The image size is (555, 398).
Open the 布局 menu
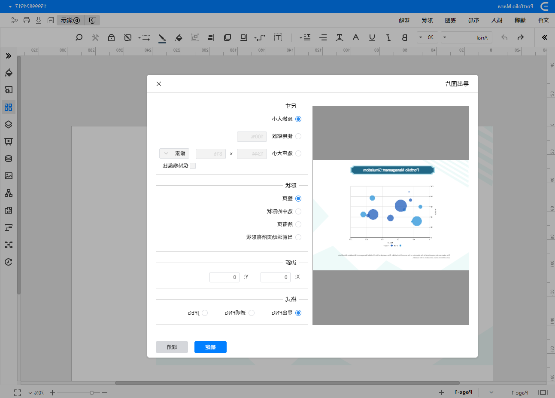click(x=473, y=20)
